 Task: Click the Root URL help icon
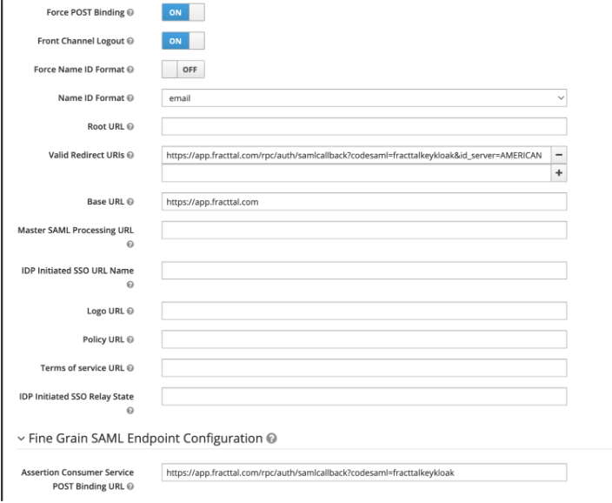[x=130, y=127]
